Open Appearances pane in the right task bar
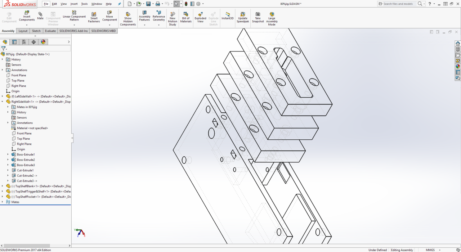461x252 pixels. click(x=458, y=67)
